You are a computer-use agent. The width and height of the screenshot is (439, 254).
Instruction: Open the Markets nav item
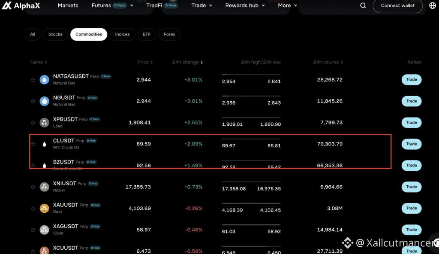68,5
